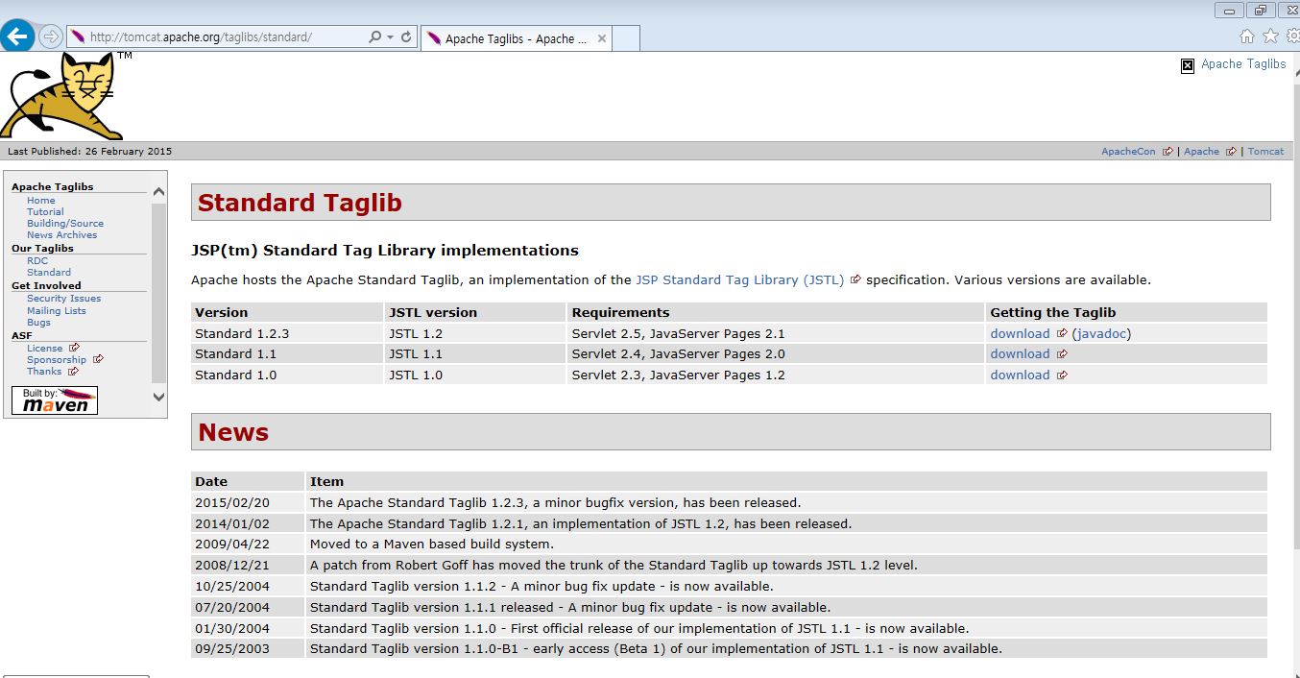Click the 2015/02/20 news date cell
The height and width of the screenshot is (678, 1300).
click(x=248, y=502)
